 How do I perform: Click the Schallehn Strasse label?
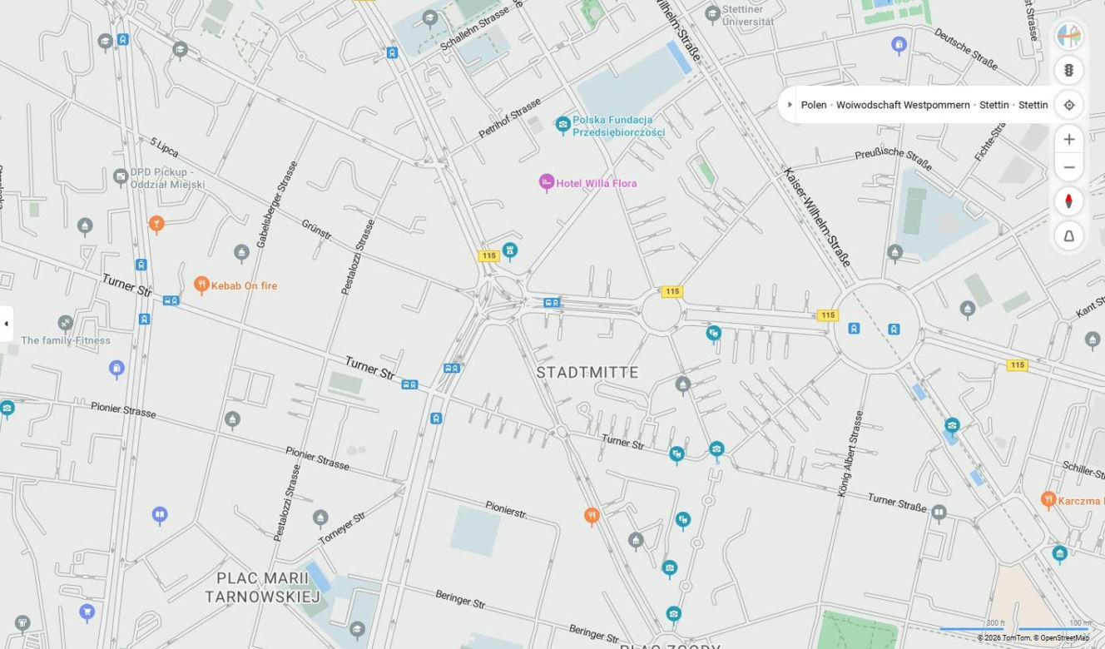click(x=473, y=27)
